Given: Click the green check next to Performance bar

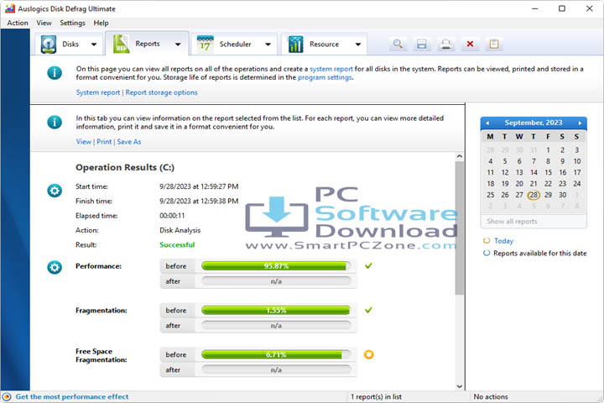Looking at the screenshot, I should click(x=368, y=265).
